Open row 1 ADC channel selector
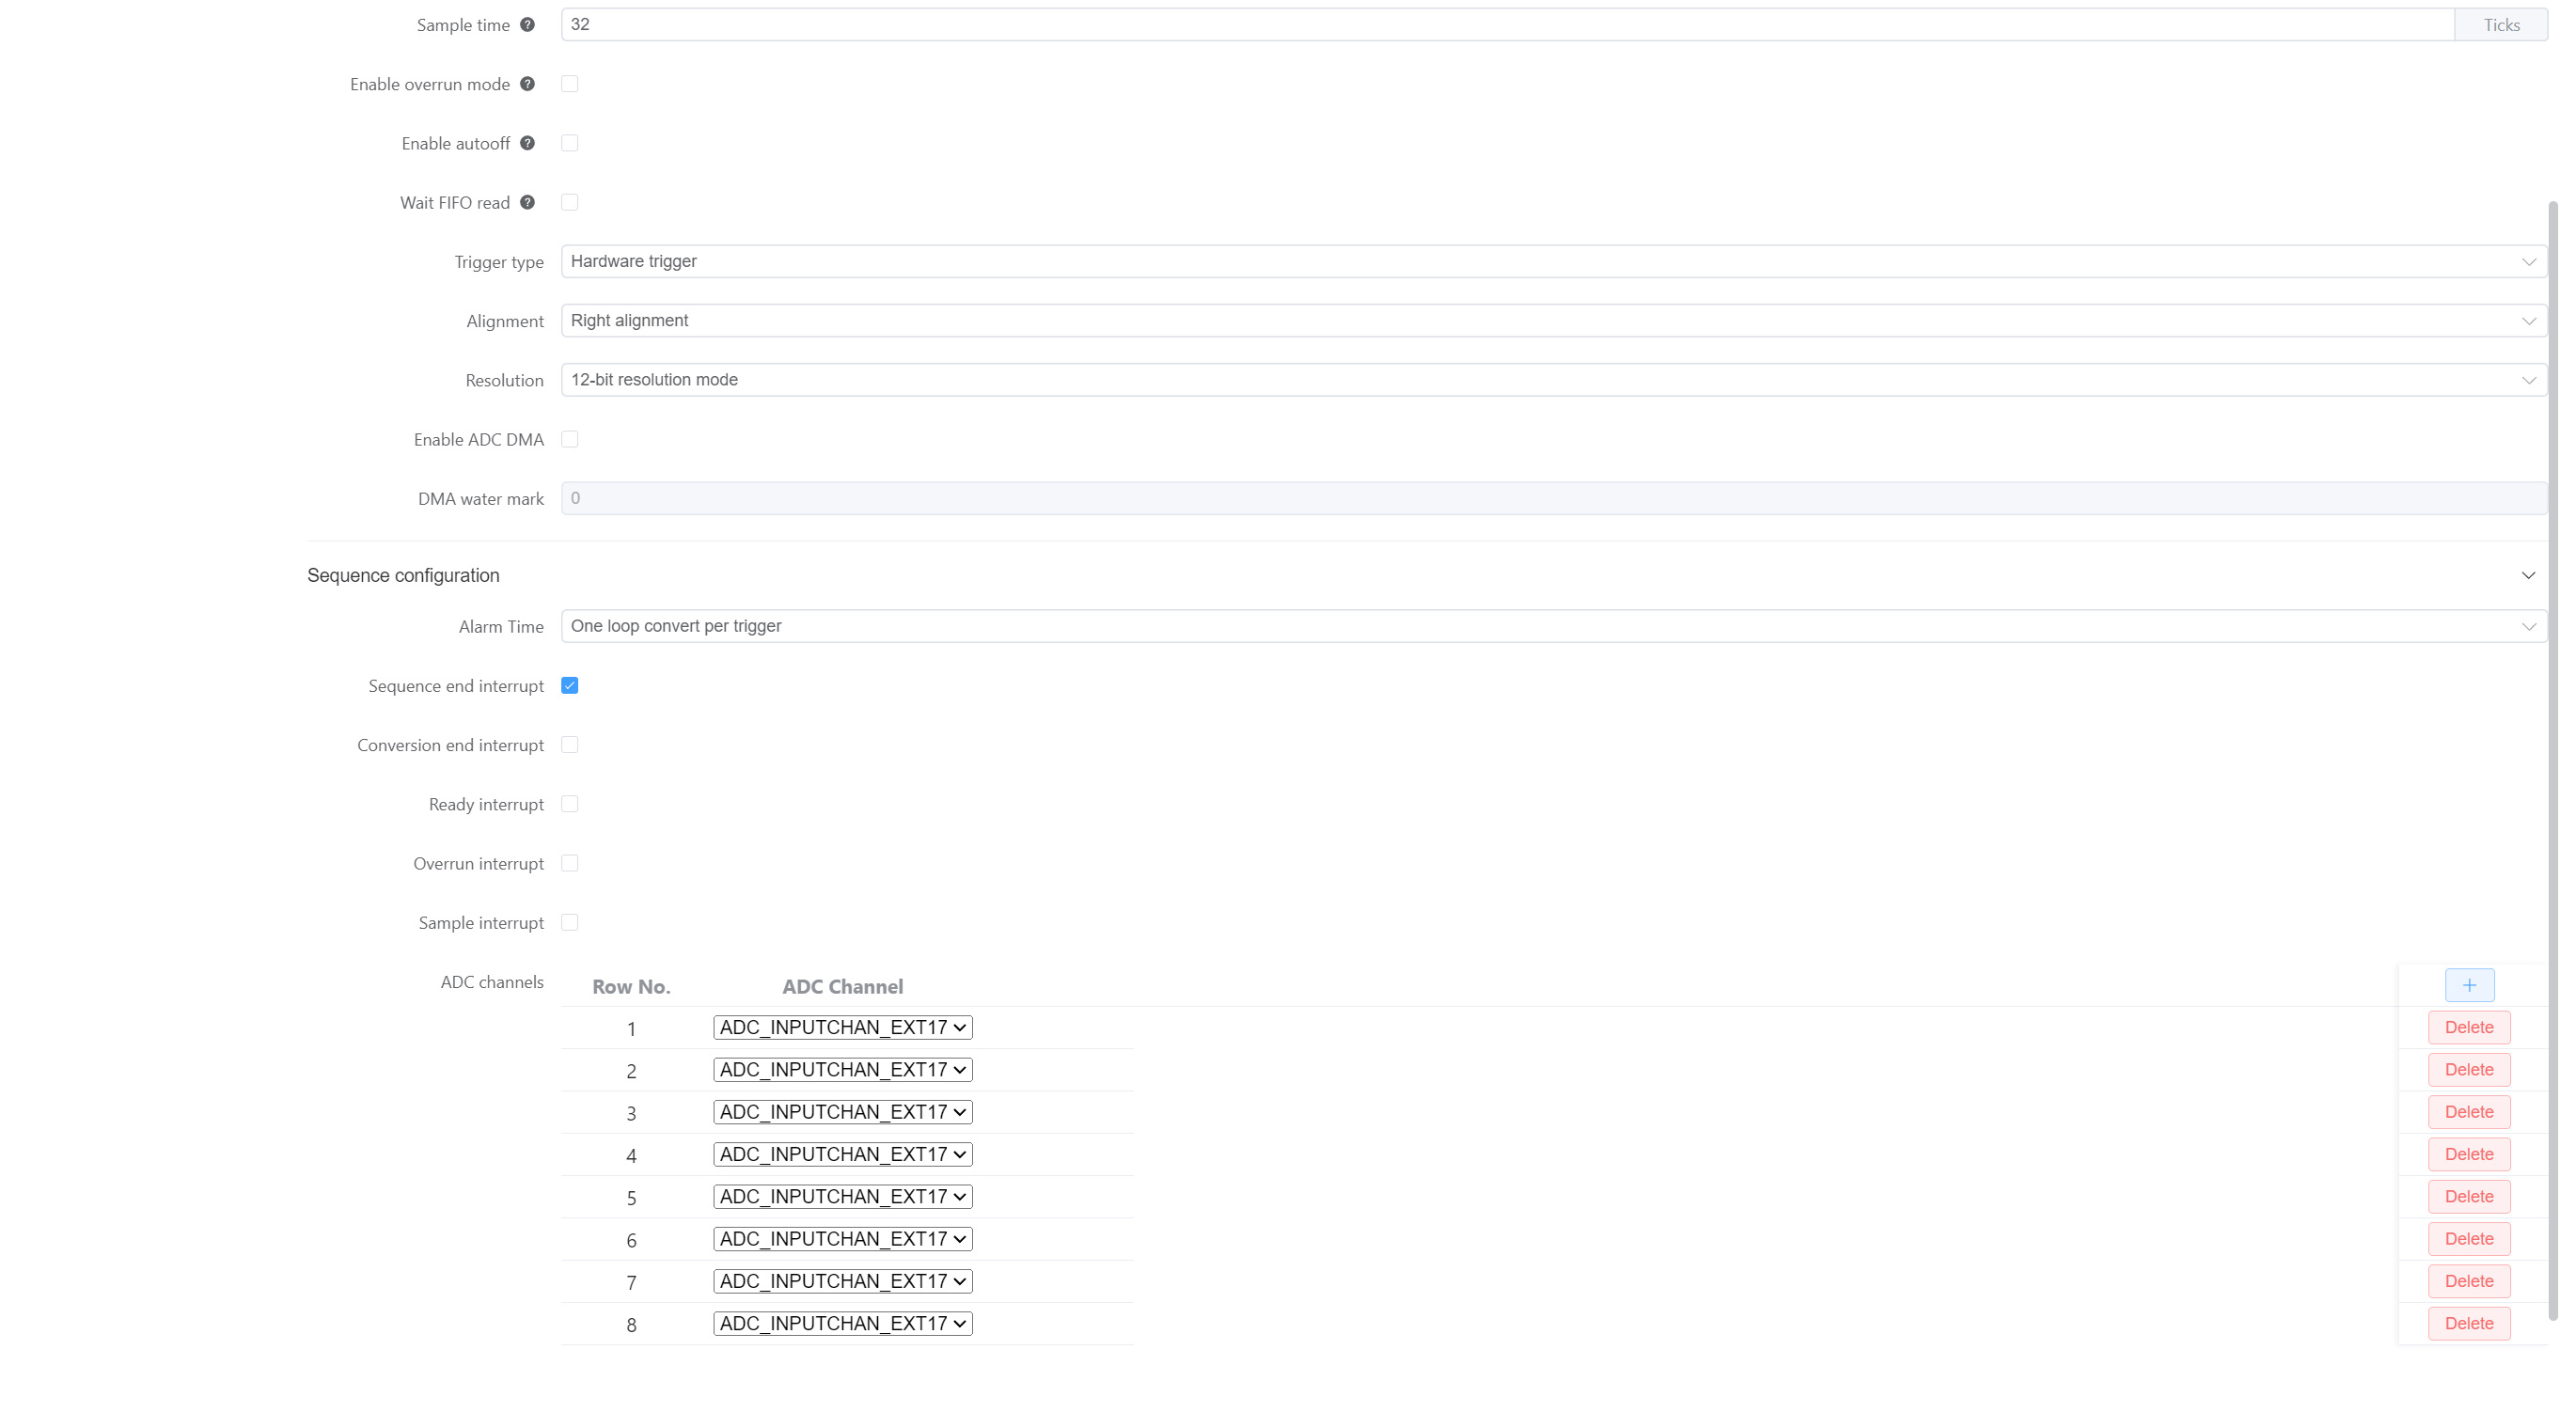This screenshot has width=2576, height=1428. coord(842,1027)
